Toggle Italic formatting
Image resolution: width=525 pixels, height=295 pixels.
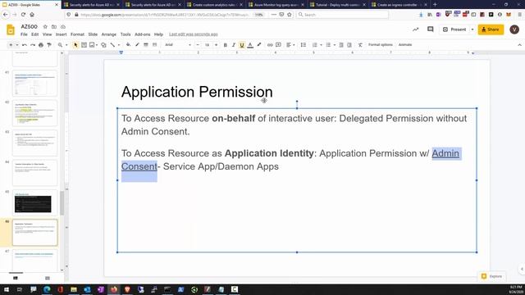(x=234, y=45)
